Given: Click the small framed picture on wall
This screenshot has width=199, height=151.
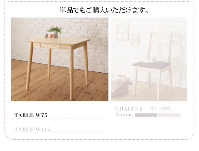Looking at the screenshot, I should (x=135, y=39).
